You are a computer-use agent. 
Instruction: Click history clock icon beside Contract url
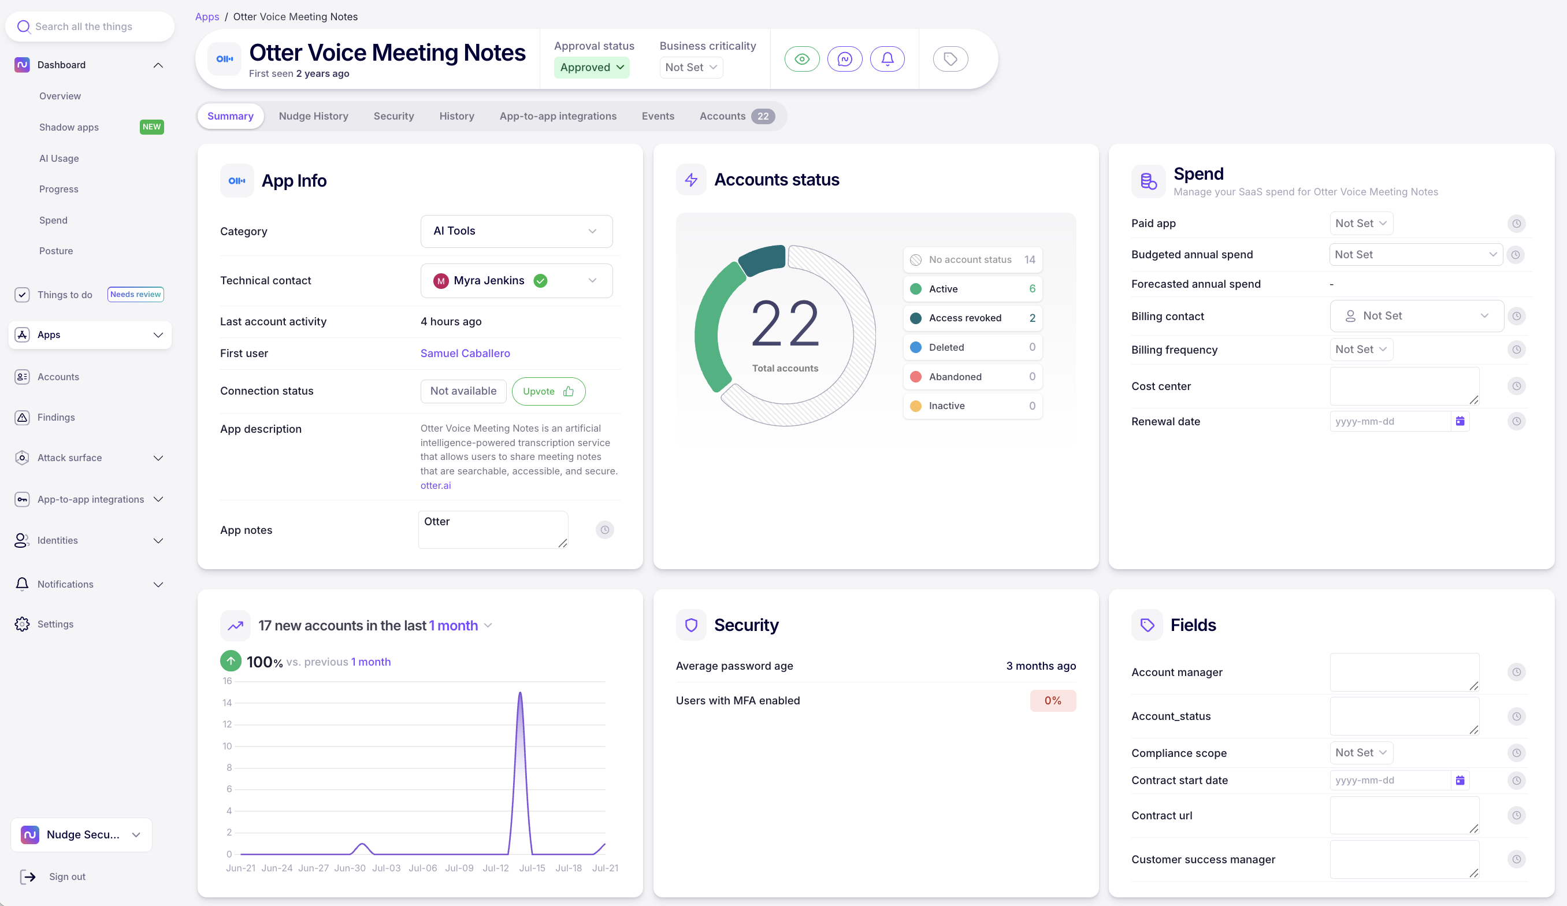[x=1517, y=815]
